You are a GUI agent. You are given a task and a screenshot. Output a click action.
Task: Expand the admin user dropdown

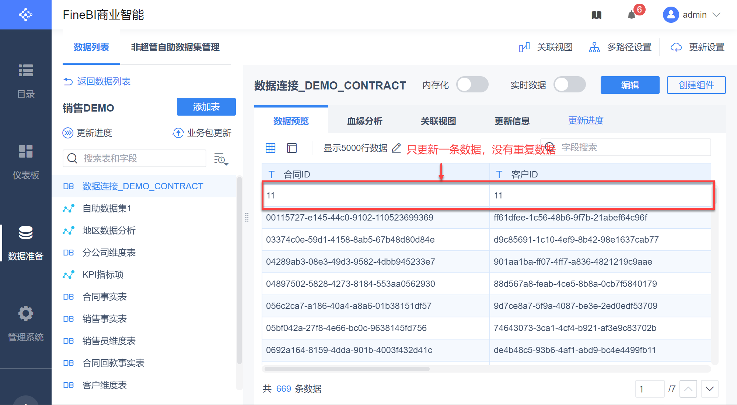(716, 15)
